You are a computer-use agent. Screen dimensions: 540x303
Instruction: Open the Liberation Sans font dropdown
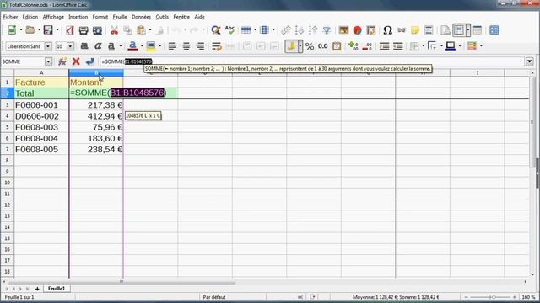click(x=48, y=46)
